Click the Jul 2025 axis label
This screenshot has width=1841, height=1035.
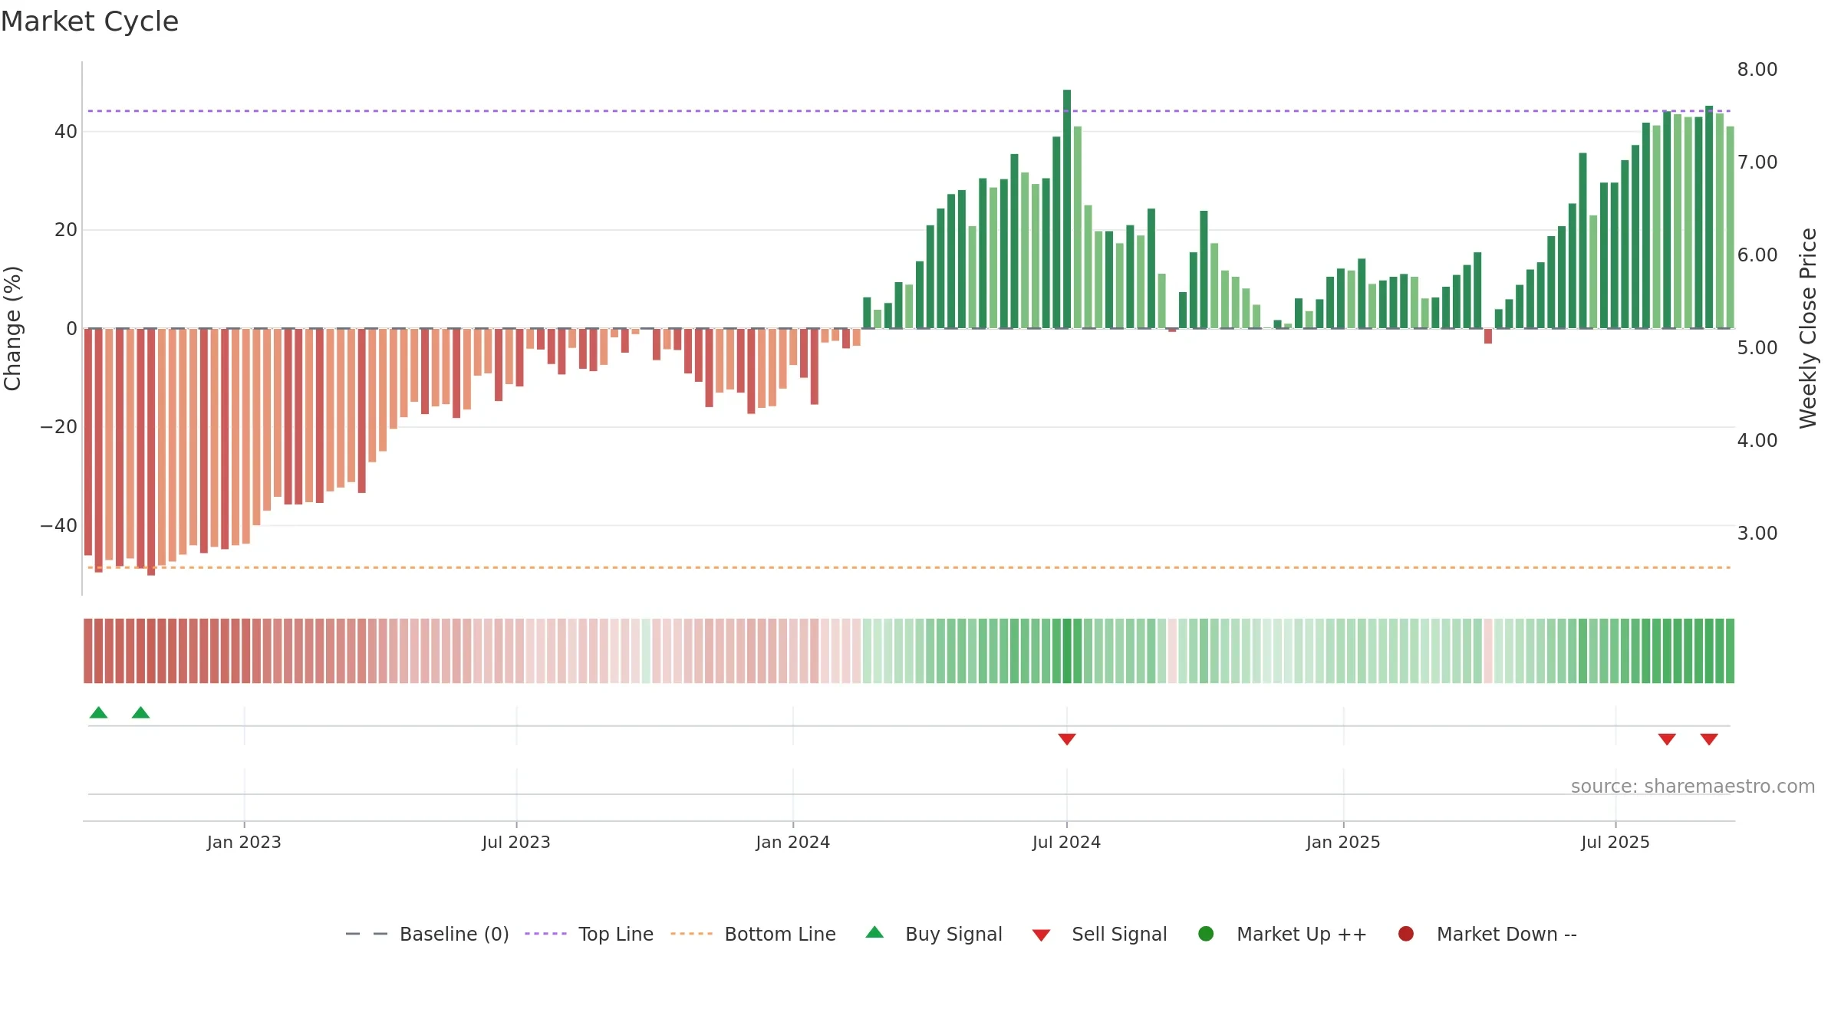point(1615,842)
